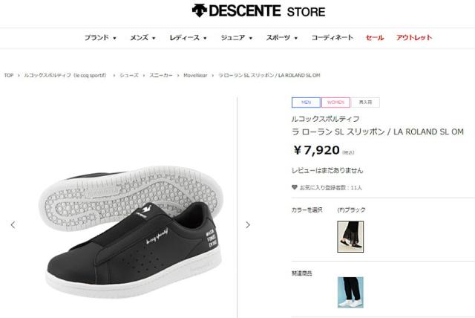Select the MEN tag
The height and width of the screenshot is (318, 475).
point(306,103)
